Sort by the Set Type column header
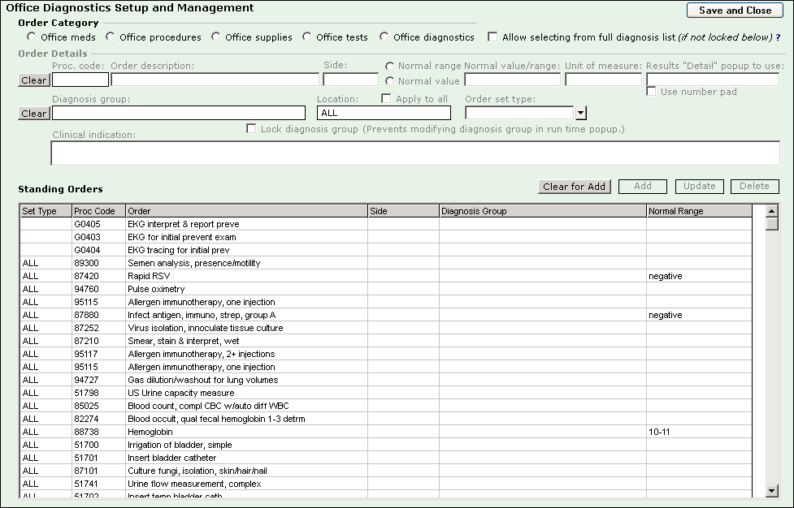Screen dimensions: 794x508 (x=46, y=211)
